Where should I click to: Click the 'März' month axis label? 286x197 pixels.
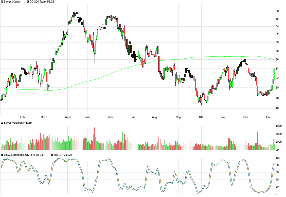[44, 117]
